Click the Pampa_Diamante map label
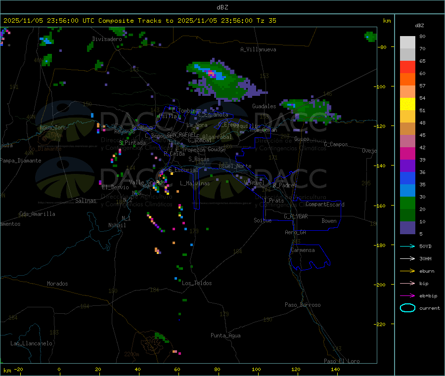Screen dimensions: 445x376 pyautogui.click(x=20, y=161)
